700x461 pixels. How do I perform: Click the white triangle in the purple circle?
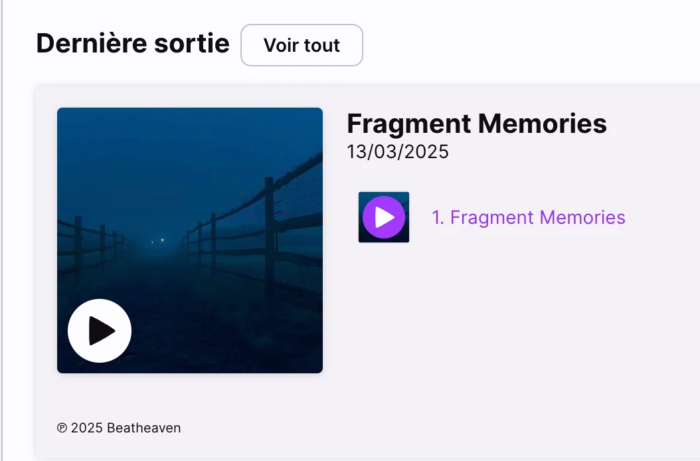pyautogui.click(x=385, y=217)
